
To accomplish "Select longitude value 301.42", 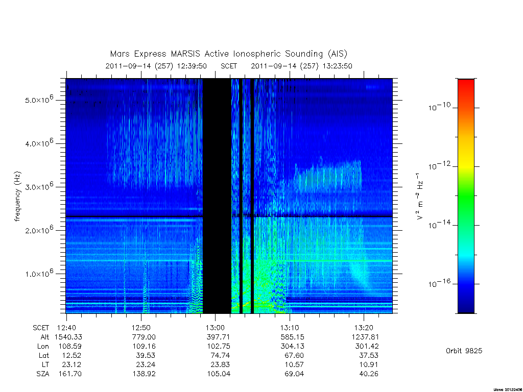I will pos(367,347).
